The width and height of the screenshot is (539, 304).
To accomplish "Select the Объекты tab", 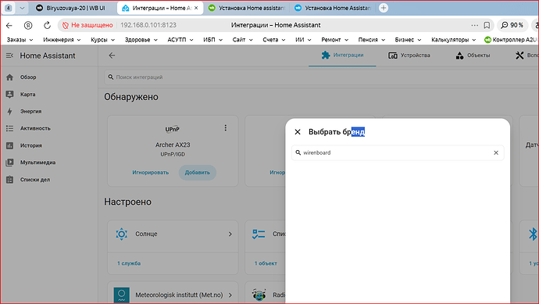I will (473, 55).
